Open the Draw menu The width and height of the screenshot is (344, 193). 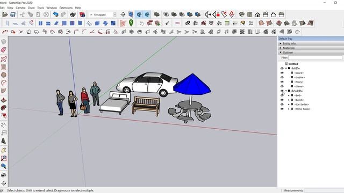[x=31, y=8]
